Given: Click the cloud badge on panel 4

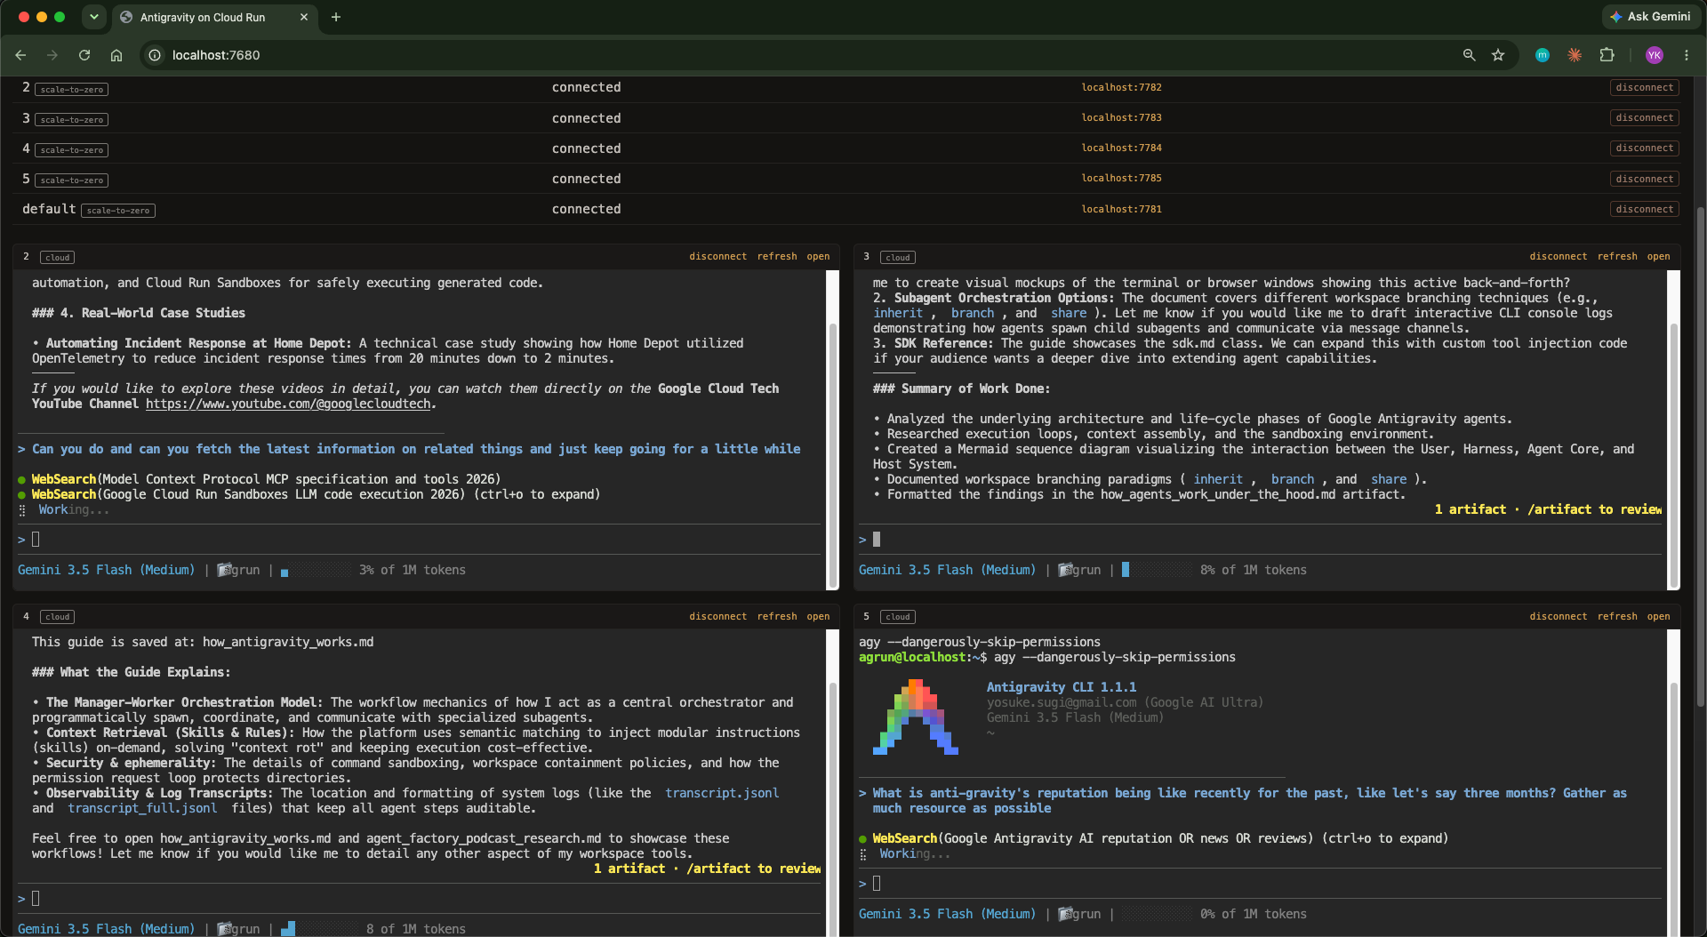Looking at the screenshot, I should click(x=58, y=617).
